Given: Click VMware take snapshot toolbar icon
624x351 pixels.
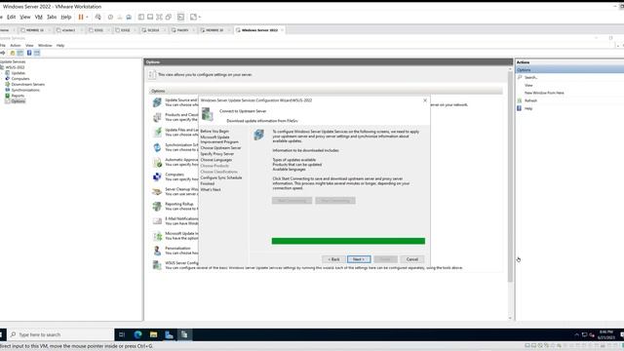Looking at the screenshot, I should tap(110, 18).
